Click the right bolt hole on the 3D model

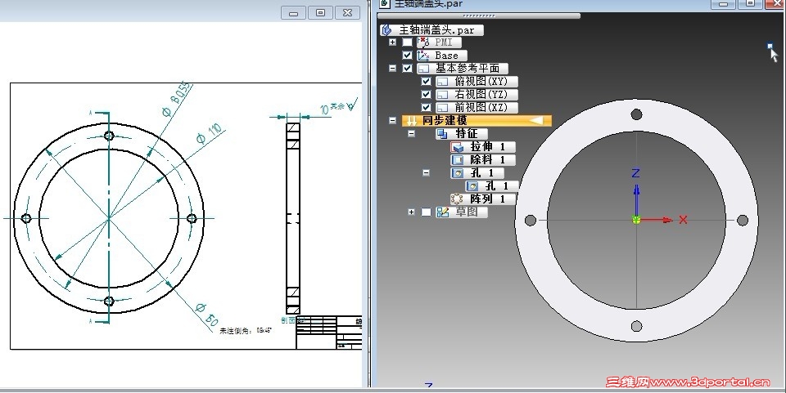(x=743, y=220)
